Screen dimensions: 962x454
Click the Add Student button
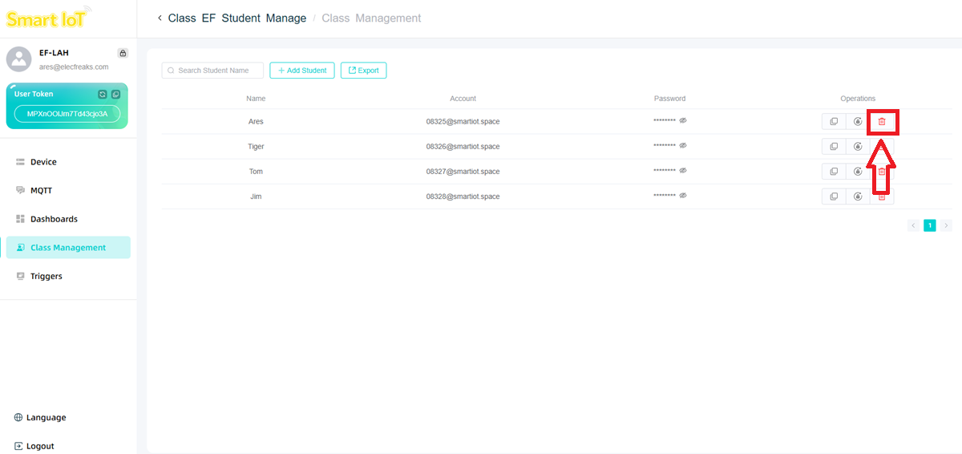302,71
